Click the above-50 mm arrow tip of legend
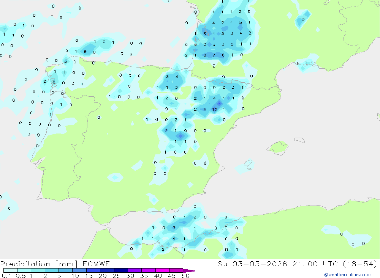 point(190,270)
